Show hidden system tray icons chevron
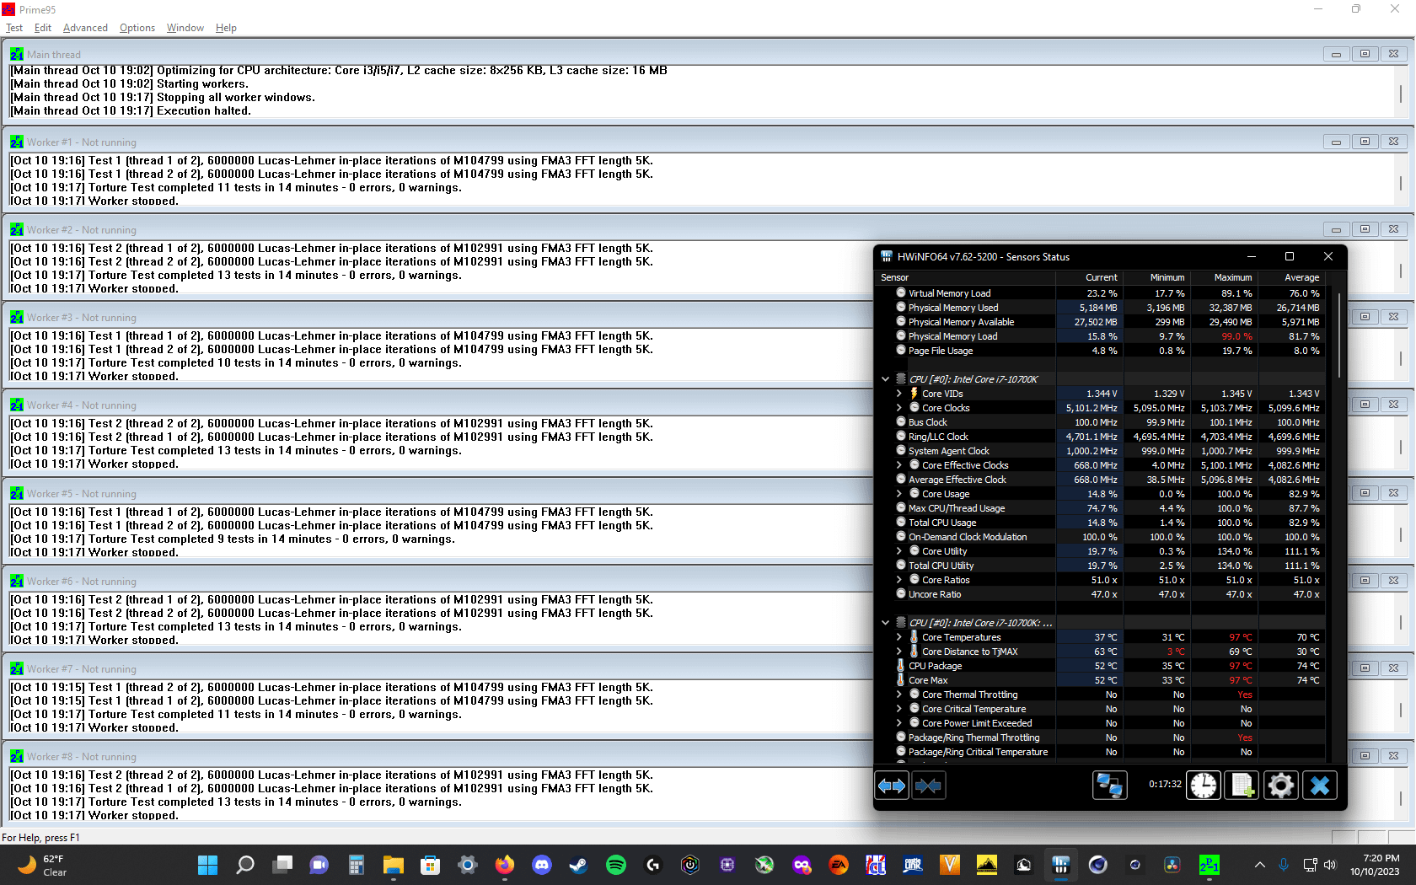The image size is (1416, 885). point(1259,865)
